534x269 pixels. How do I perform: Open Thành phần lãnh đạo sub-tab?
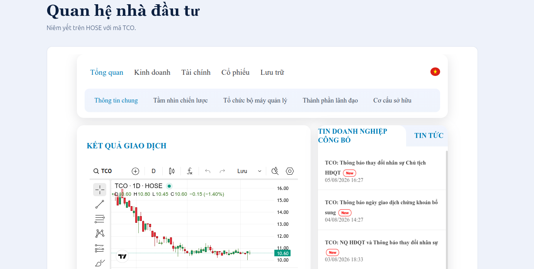coord(330,101)
